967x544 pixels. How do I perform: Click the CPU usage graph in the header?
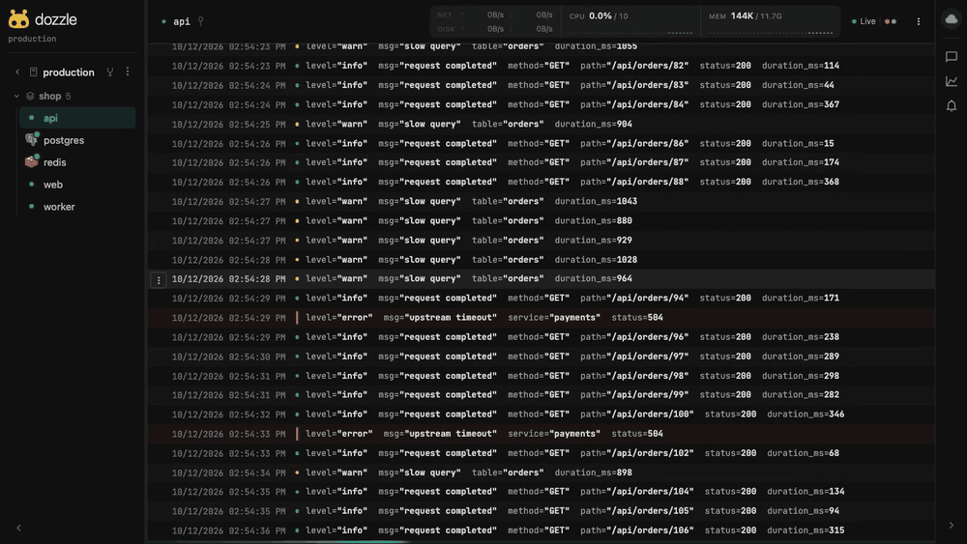click(x=630, y=22)
